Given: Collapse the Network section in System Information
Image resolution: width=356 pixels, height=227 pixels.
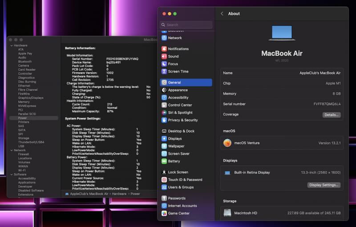Looking at the screenshot, I should tap(12, 150).
